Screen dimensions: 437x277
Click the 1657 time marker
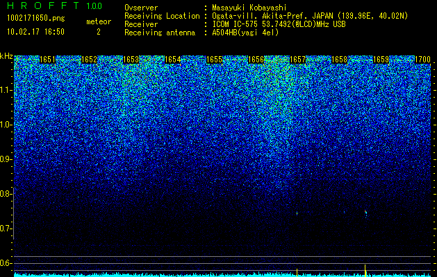tap(297, 60)
